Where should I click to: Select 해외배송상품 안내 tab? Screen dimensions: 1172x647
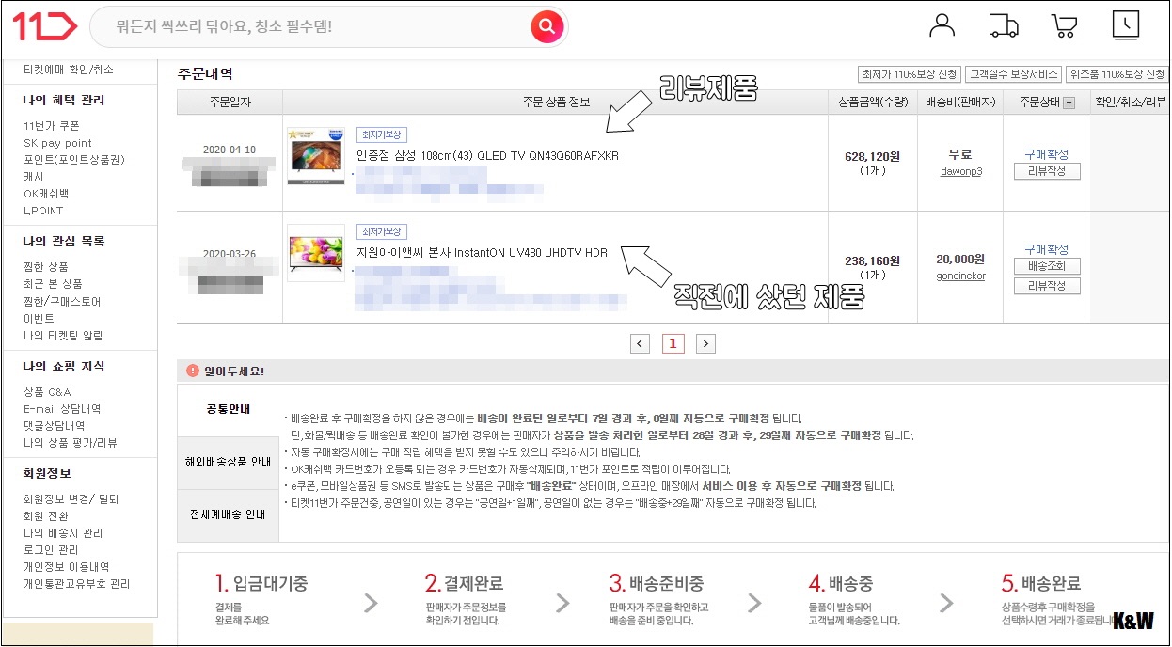228,463
